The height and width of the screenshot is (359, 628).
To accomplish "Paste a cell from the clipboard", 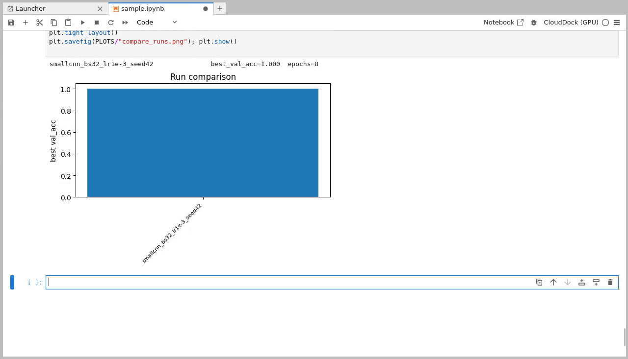I will [x=68, y=22].
